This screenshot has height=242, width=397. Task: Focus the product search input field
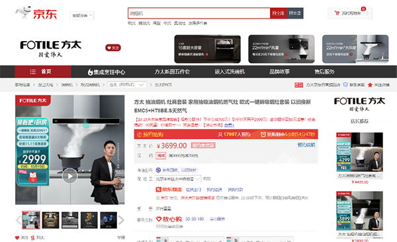click(199, 13)
